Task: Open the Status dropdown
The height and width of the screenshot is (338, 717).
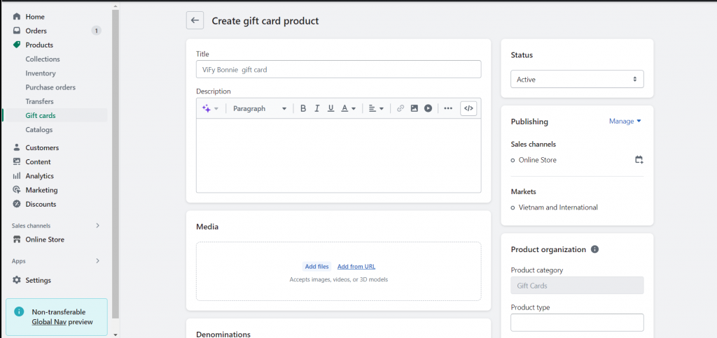Action: [577, 80]
